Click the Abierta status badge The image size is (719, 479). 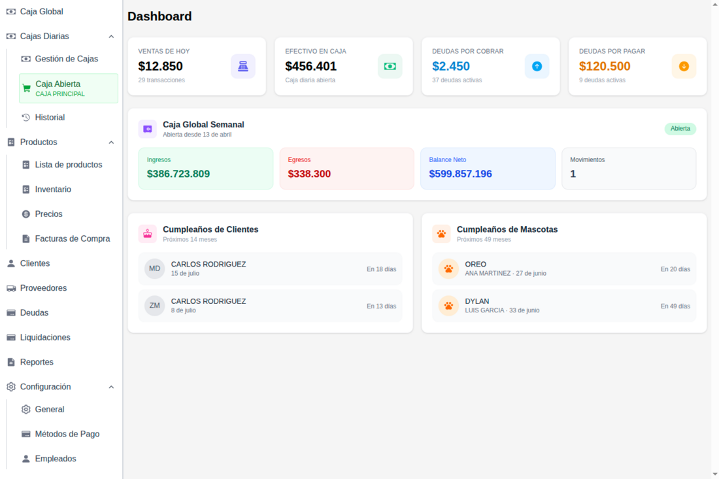click(680, 129)
